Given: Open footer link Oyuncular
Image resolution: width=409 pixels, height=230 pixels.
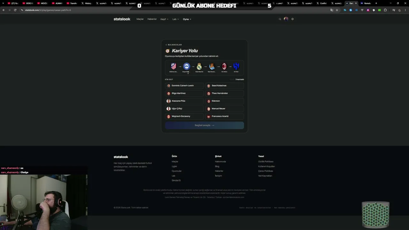Looking at the screenshot, I should point(176,171).
